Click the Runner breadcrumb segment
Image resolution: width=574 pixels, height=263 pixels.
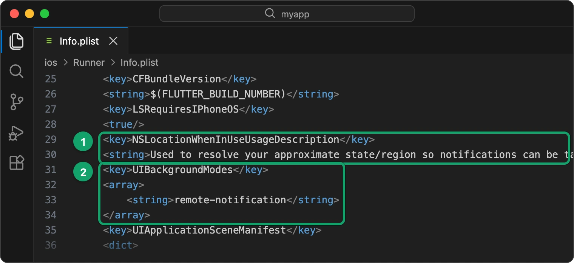tap(89, 62)
